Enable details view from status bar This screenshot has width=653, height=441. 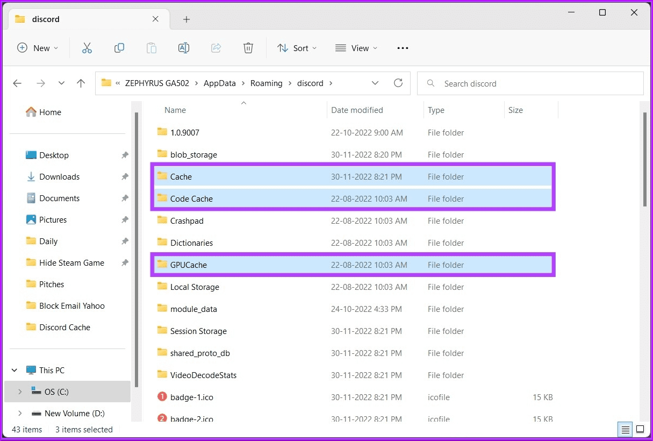coord(625,429)
